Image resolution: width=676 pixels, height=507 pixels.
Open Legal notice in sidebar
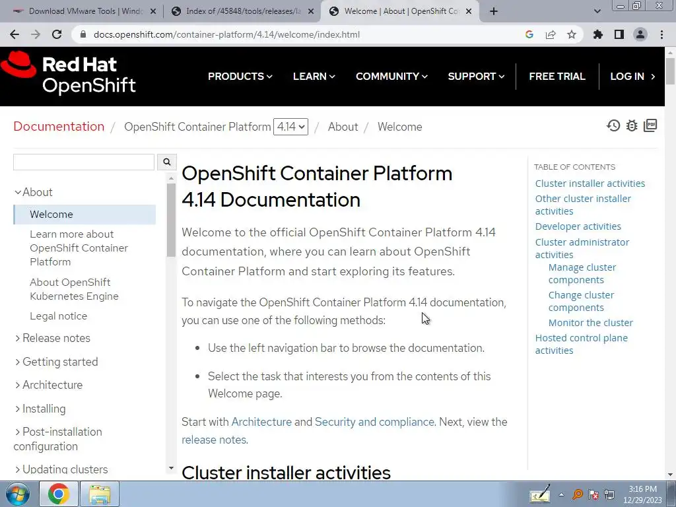(x=59, y=316)
